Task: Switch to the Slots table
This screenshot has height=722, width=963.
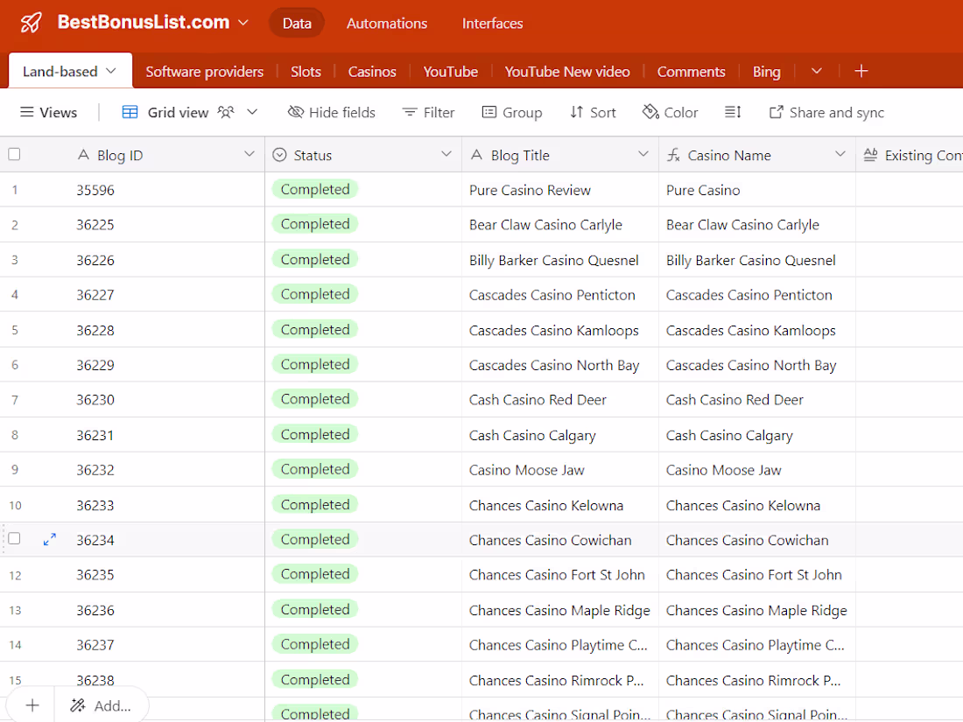Action: pyautogui.click(x=306, y=72)
